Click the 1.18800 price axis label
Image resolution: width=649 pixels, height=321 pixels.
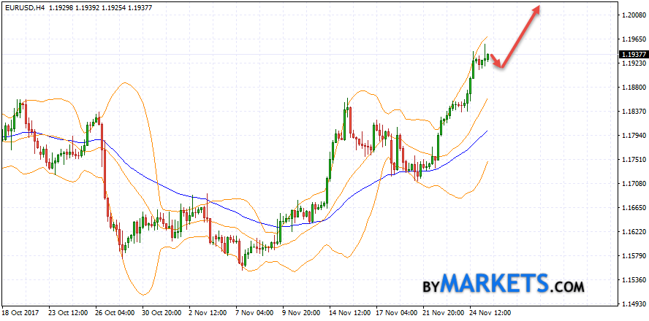pyautogui.click(x=633, y=88)
